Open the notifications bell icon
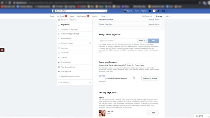The width and height of the screenshot is (210, 118). (158, 11)
